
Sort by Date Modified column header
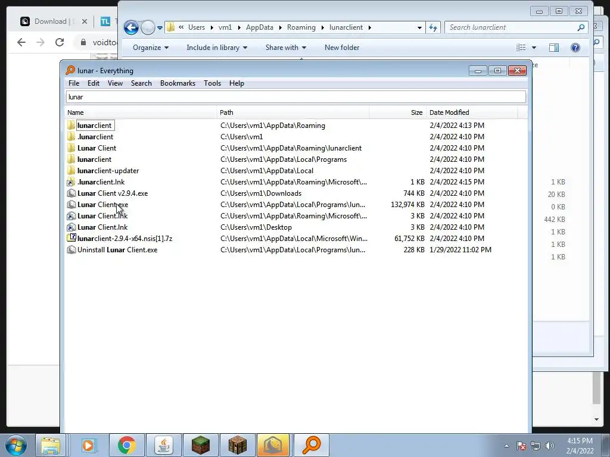(x=472, y=112)
